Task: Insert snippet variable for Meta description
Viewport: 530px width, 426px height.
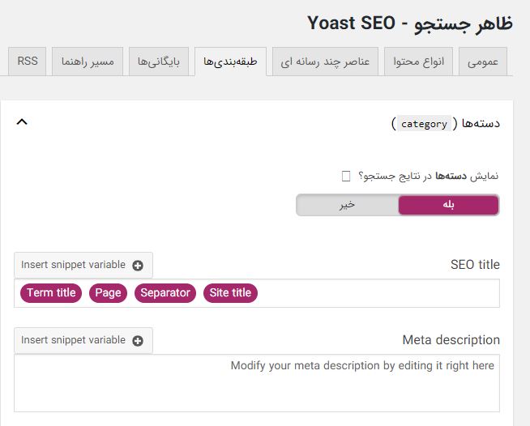Action: pos(83,340)
